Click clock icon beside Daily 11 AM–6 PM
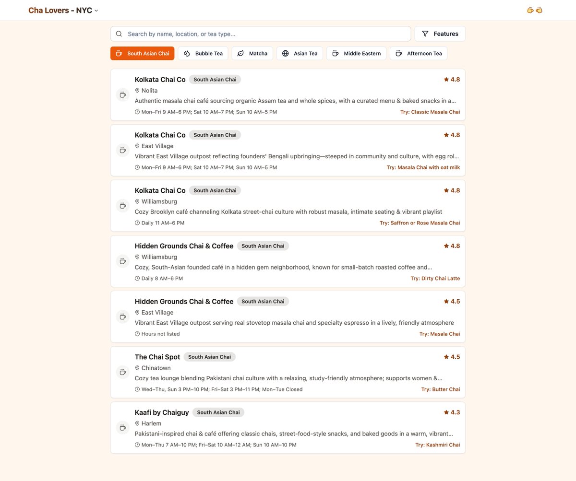The image size is (576, 481). (x=137, y=223)
